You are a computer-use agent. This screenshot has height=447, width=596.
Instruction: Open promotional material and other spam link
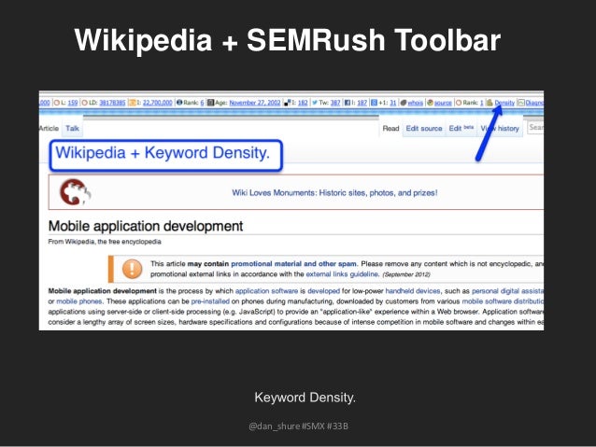tap(293, 263)
